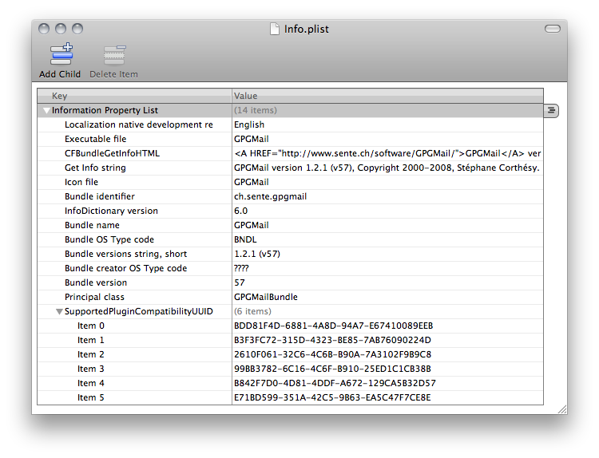Close the Info.plist window
This screenshot has width=599, height=458.
(44, 29)
